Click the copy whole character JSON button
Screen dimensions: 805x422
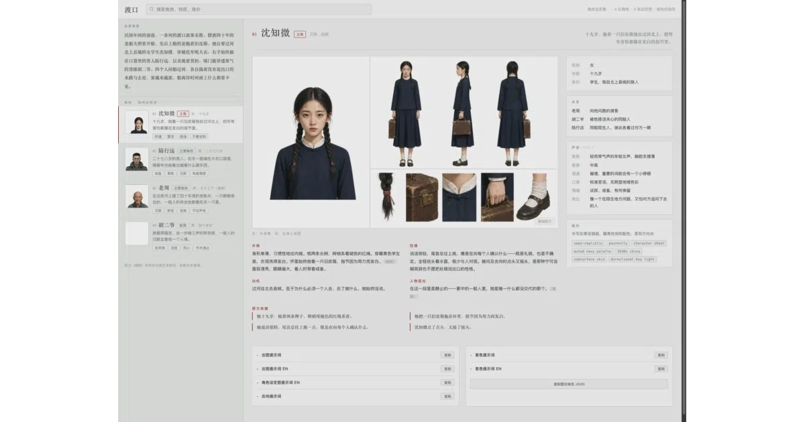pyautogui.click(x=569, y=384)
